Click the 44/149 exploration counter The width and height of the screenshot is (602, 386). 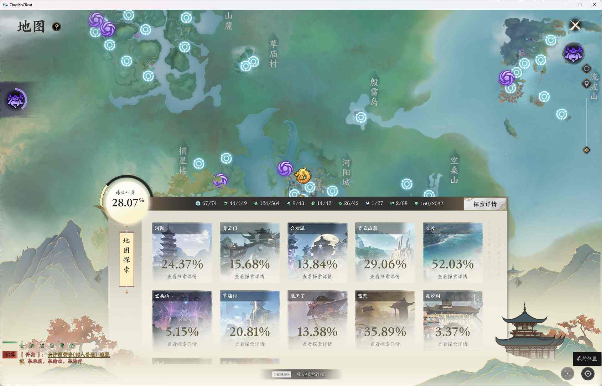[x=235, y=203]
